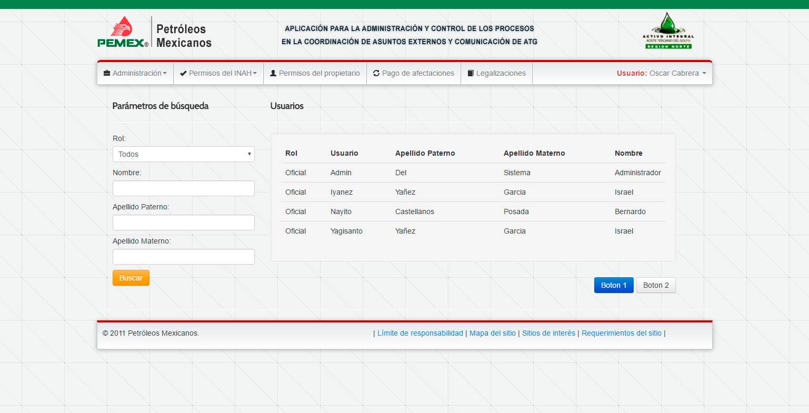
Task: Focus the Nombre text field
Action: point(183,188)
